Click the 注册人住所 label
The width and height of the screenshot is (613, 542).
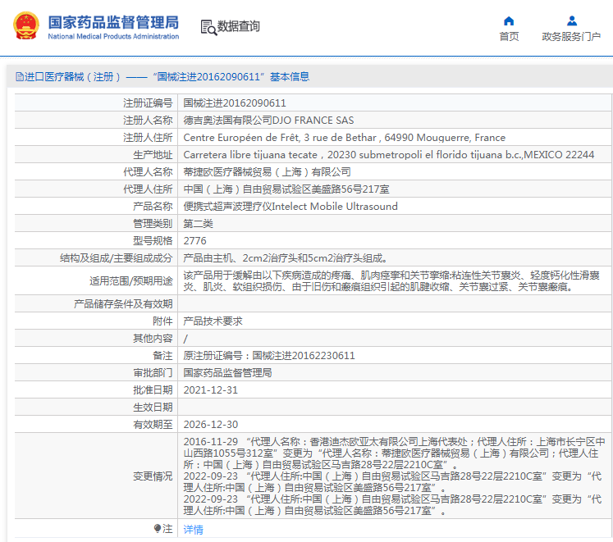pyautogui.click(x=148, y=138)
